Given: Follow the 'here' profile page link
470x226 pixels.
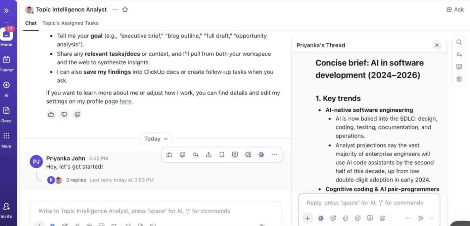Looking at the screenshot, I should pyautogui.click(x=126, y=102).
